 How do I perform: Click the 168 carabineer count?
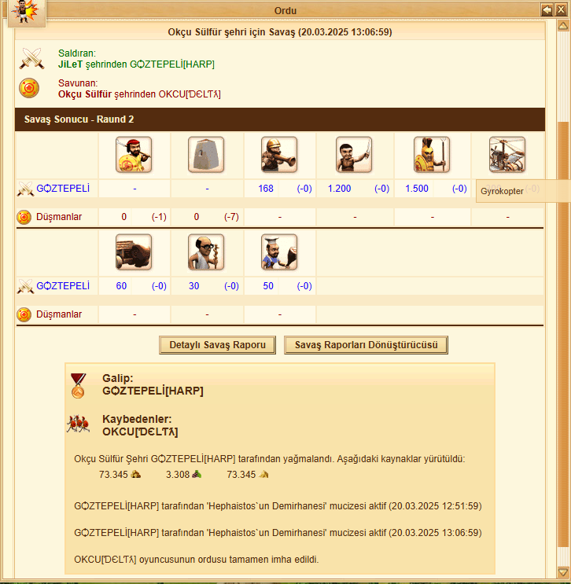(266, 189)
